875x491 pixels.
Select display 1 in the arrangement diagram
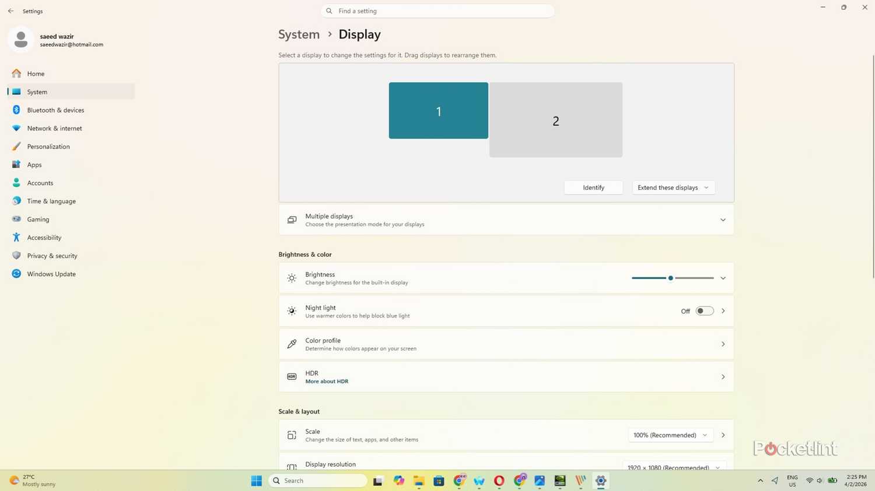pyautogui.click(x=438, y=111)
